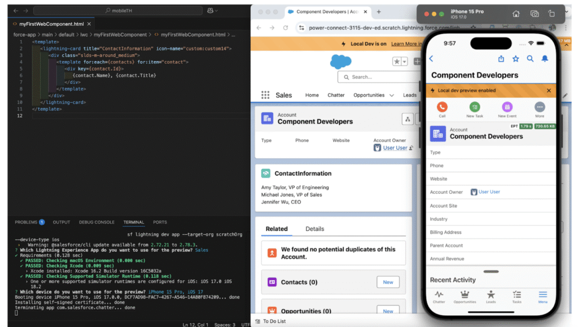
Task: Go back in VS Code navigation history
Action: tap(16, 11)
